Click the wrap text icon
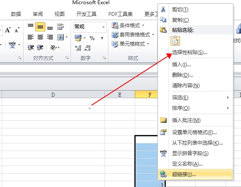Image resolution: width=241 pixels, height=187 pixels. (60, 27)
